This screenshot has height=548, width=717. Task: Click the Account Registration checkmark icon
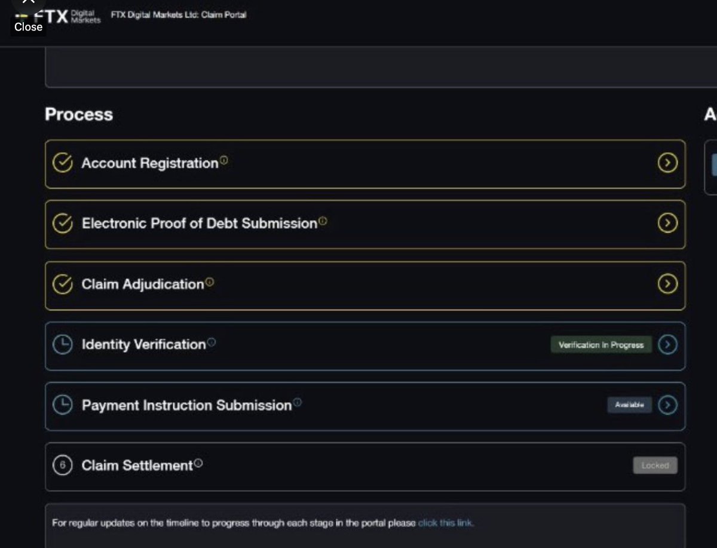[63, 163]
